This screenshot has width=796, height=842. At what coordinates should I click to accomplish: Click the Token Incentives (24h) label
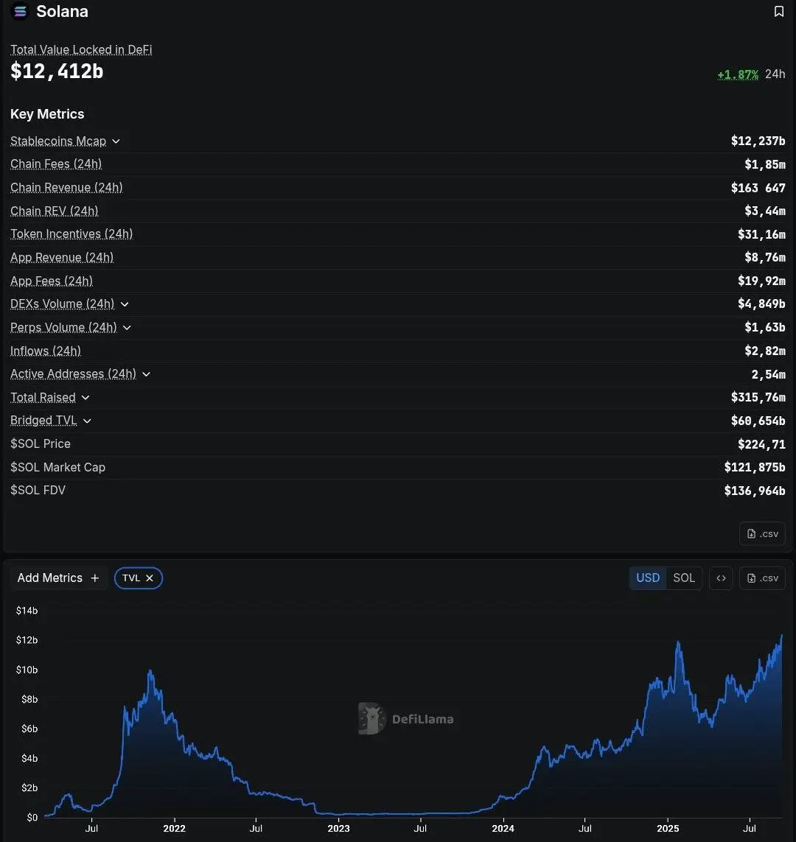(71, 234)
